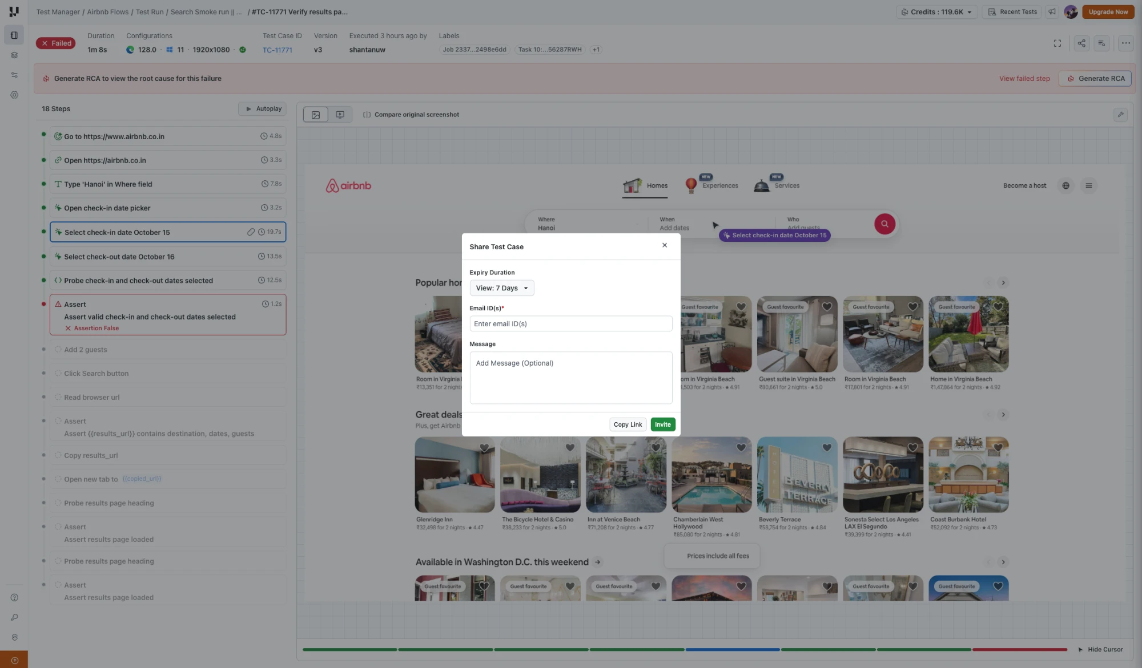Open the key icon in sidebar

[14, 618]
